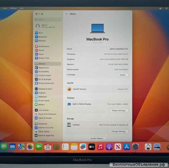
Task: Click the Serial number value
Action: coord(121,69)
